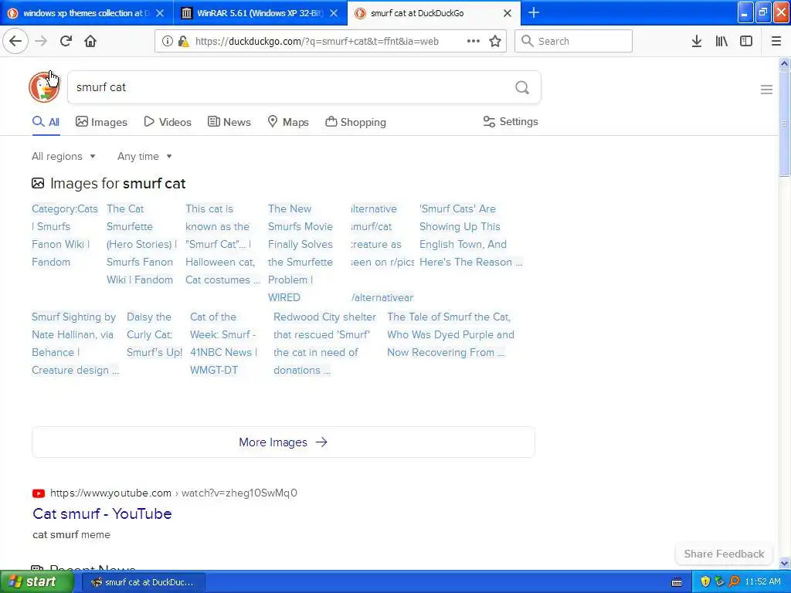Expand the Any time filter dropdown

pyautogui.click(x=144, y=156)
